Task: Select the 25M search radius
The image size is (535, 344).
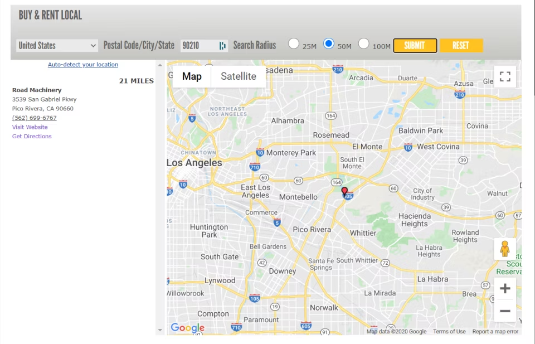Action: (294, 43)
